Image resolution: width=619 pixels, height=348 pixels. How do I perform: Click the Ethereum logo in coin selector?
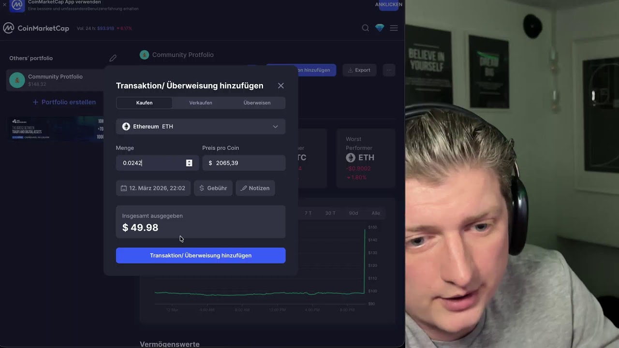point(126,127)
